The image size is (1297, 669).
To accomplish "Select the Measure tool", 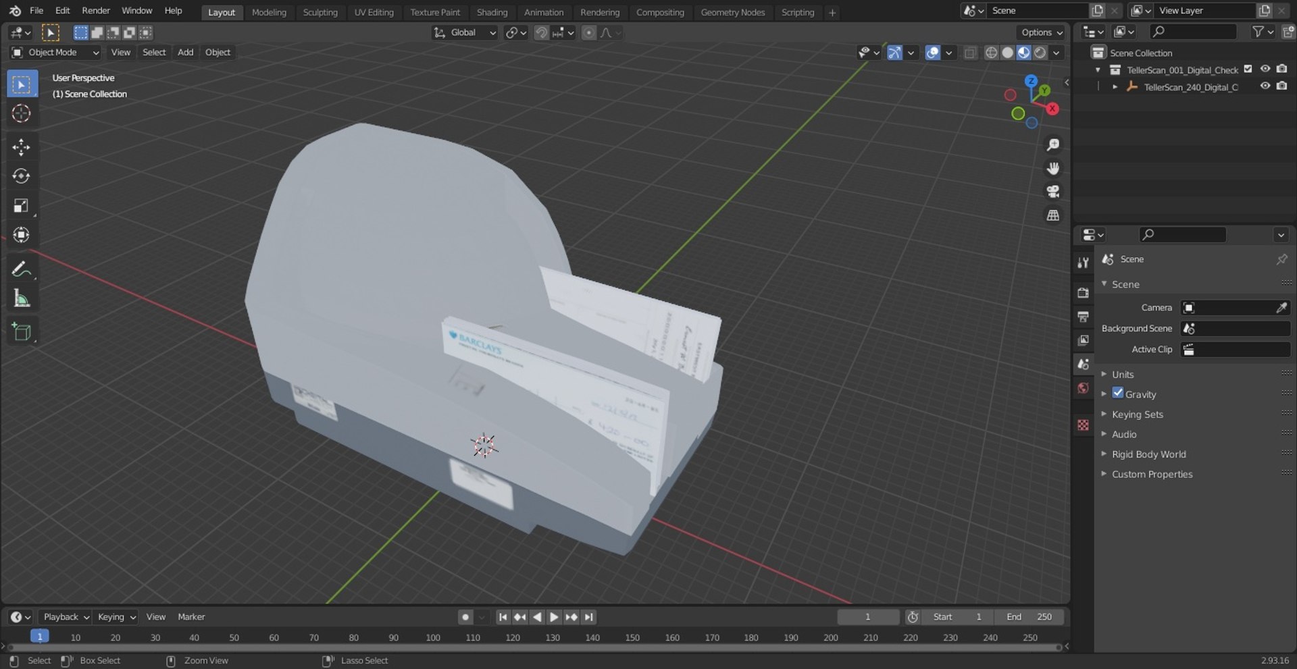I will (21, 298).
